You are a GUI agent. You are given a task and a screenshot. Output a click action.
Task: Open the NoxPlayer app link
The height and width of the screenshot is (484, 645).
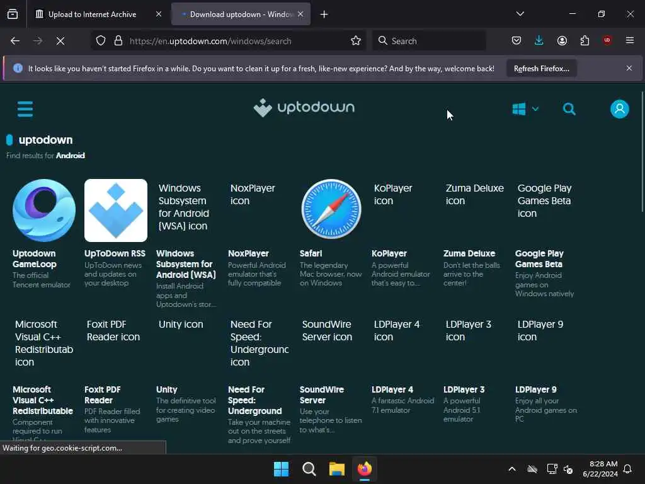(x=248, y=253)
